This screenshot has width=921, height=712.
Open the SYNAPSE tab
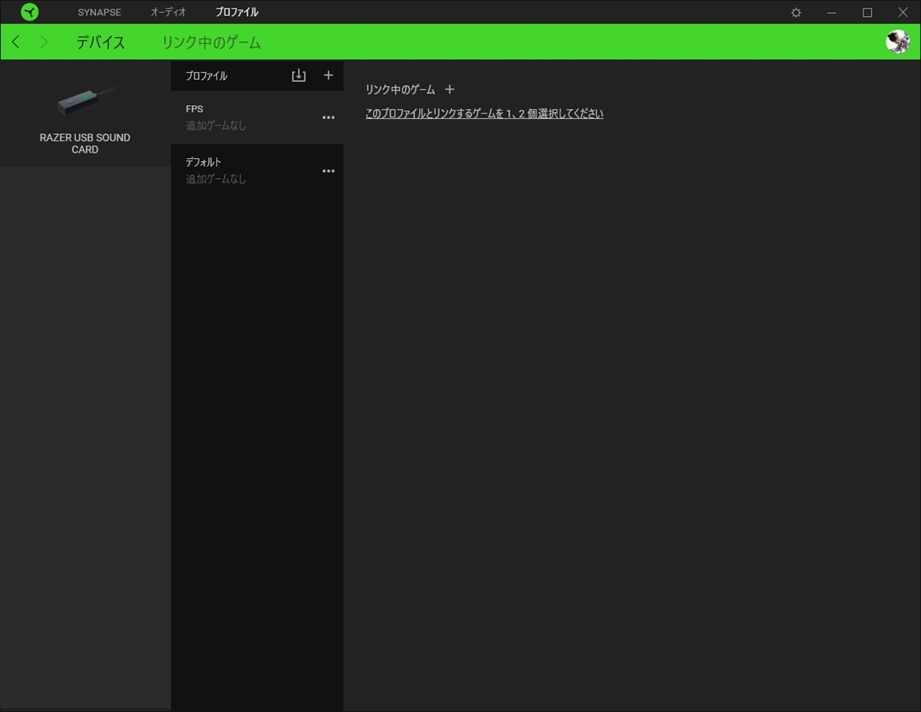(99, 12)
